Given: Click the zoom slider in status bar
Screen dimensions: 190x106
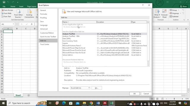Looking at the screenshot, I should pos(174,99).
